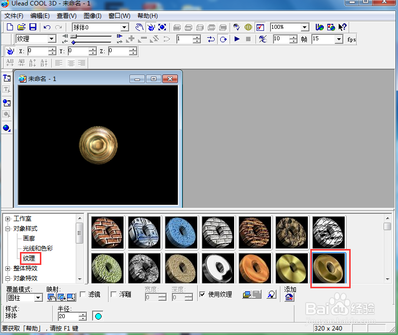The image size is (398, 335).
Task: Click the Add keyframe plus icon
Action: pyautogui.click(x=132, y=39)
